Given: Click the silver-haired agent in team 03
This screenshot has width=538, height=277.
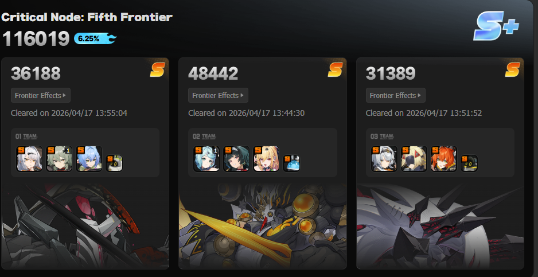Looking at the screenshot, I should click(x=384, y=159).
